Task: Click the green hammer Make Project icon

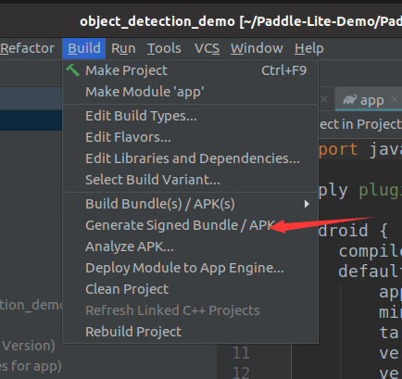Action: tap(73, 70)
